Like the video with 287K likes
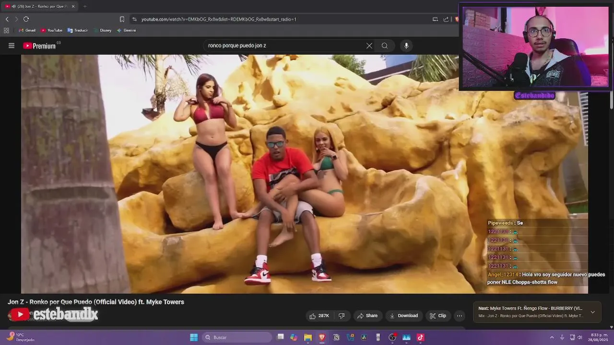 coord(319,316)
